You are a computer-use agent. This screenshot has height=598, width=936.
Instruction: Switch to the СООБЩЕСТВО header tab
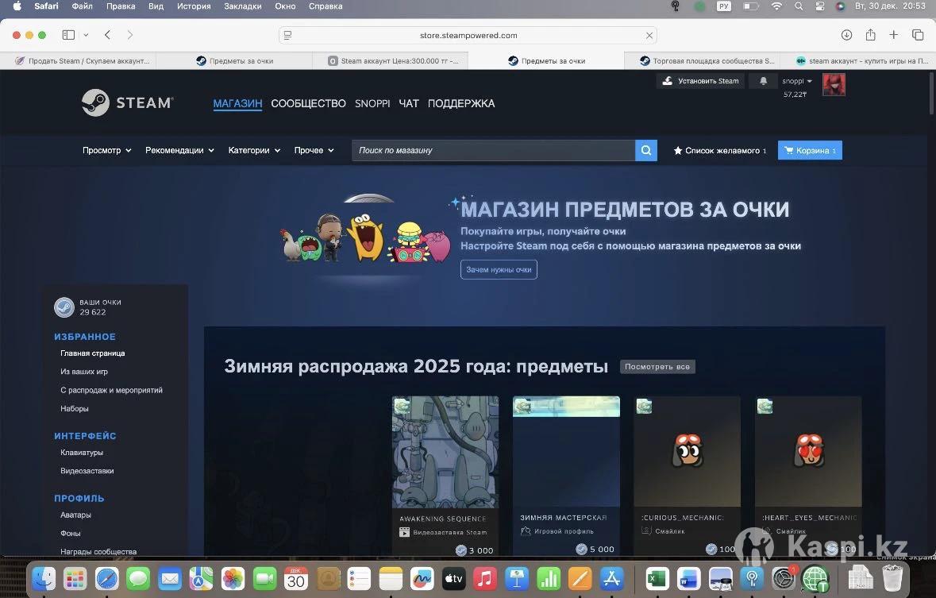tap(308, 103)
